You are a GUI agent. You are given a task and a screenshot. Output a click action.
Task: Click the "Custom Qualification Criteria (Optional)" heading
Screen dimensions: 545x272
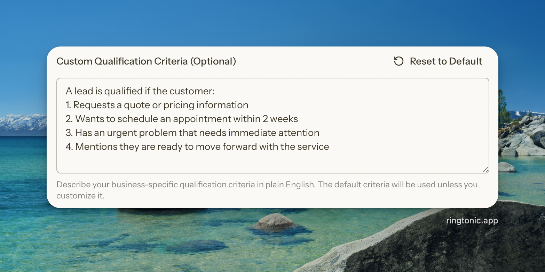(x=146, y=61)
